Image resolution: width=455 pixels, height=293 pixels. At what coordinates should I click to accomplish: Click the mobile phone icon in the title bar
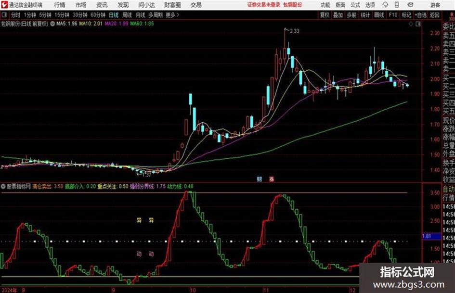coord(397,5)
